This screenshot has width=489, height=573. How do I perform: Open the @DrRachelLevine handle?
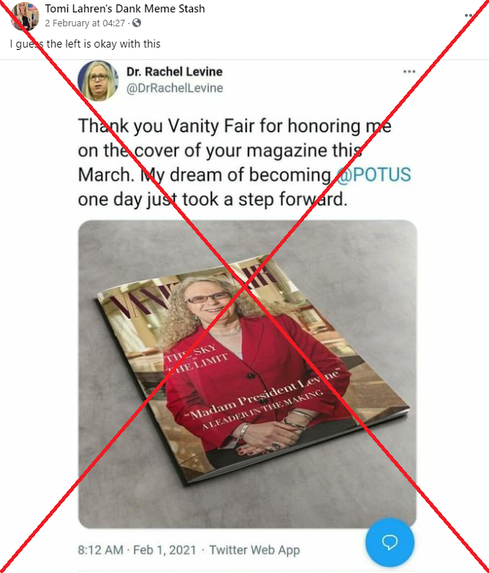tap(175, 88)
